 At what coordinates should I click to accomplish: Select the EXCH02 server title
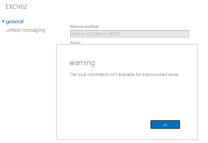(17, 7)
